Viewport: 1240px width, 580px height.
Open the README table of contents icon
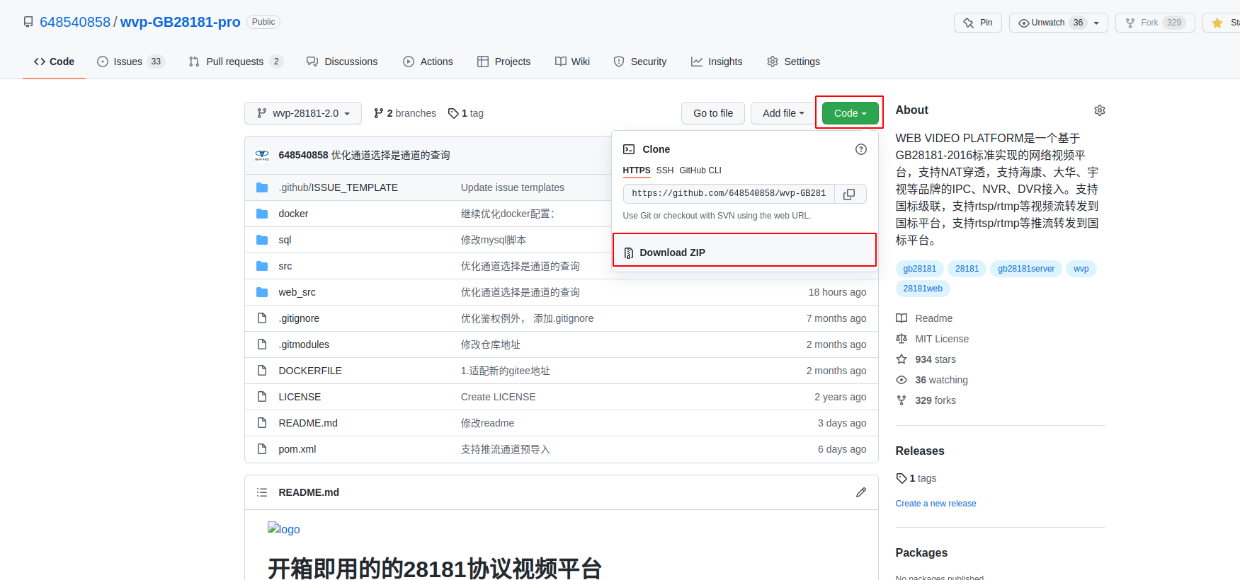click(x=262, y=492)
